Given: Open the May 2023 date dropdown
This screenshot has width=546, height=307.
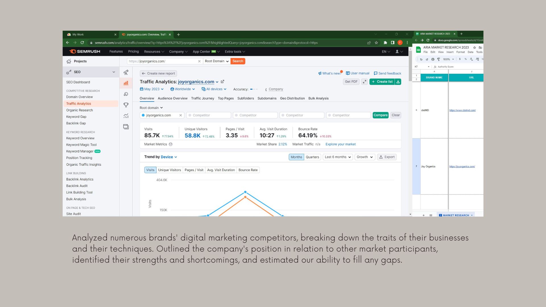Looking at the screenshot, I should pyautogui.click(x=152, y=89).
